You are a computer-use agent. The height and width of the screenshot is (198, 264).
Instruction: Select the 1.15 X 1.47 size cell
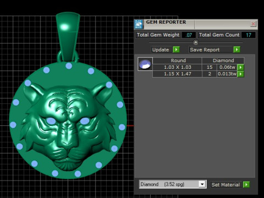pyautogui.click(x=177, y=74)
